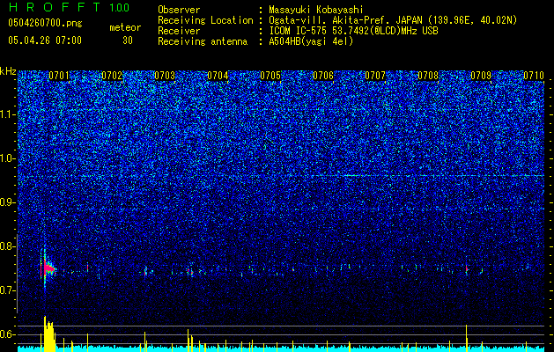
Task: Click the tall yellow intensity peak near 0701
Action: [48, 334]
